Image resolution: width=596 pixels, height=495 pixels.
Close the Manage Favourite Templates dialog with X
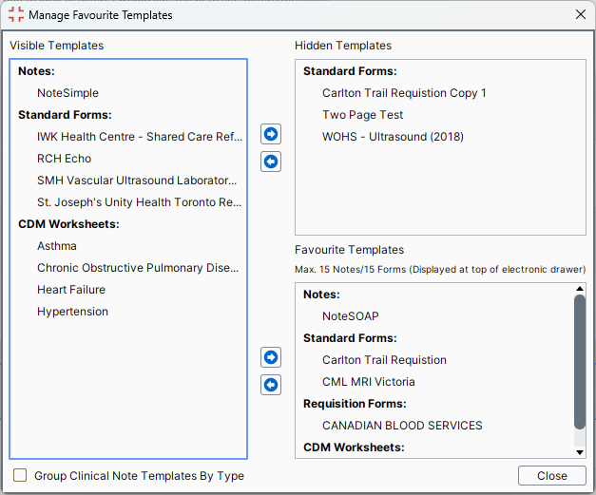click(581, 14)
